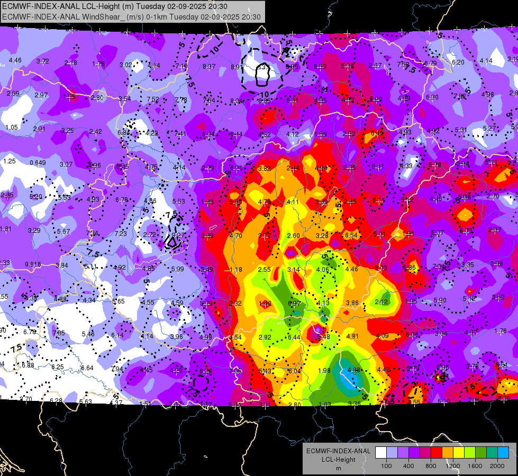Click the wind shear value 1.91
518x476 pixels.
[408, 234]
